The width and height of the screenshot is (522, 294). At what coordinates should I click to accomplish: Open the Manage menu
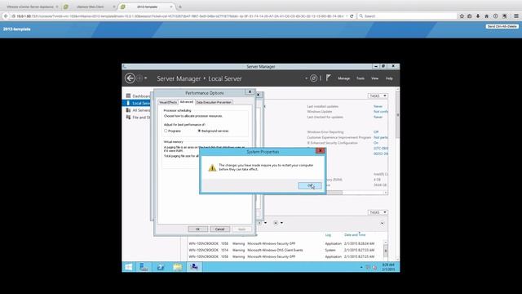[x=344, y=78]
